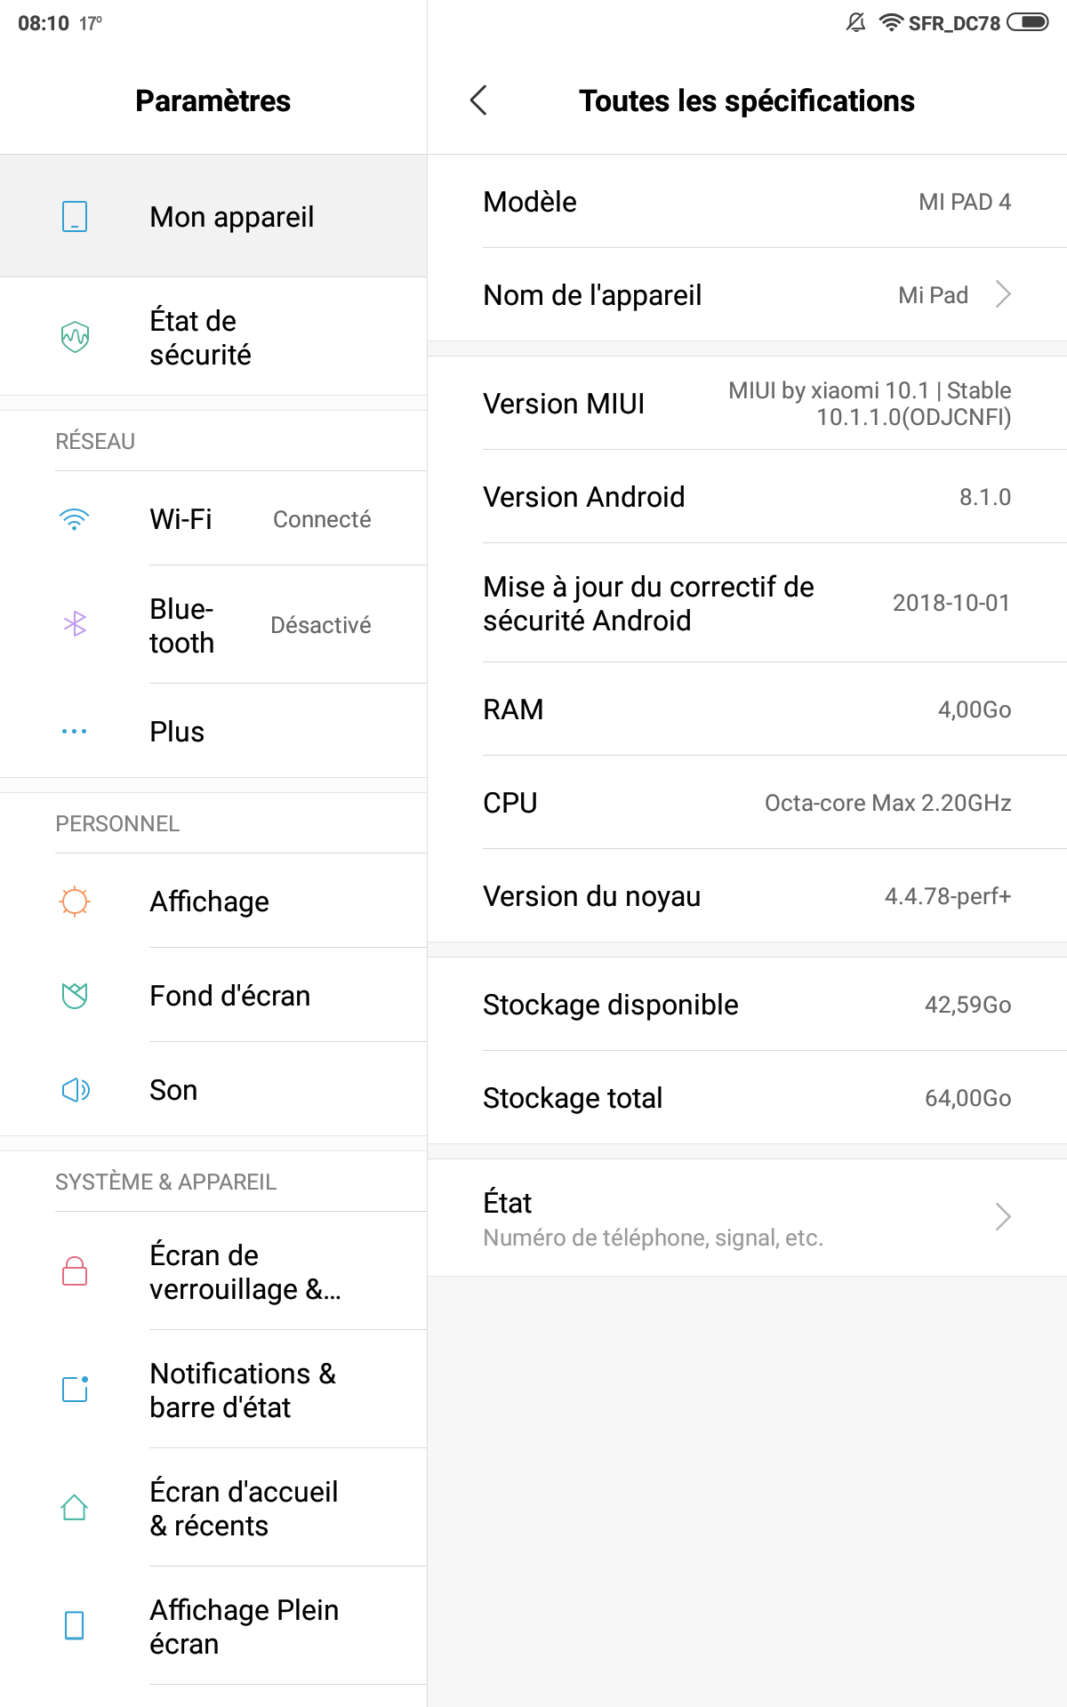Expand the État row chevron
This screenshot has height=1707, width=1067.
point(1003,1216)
